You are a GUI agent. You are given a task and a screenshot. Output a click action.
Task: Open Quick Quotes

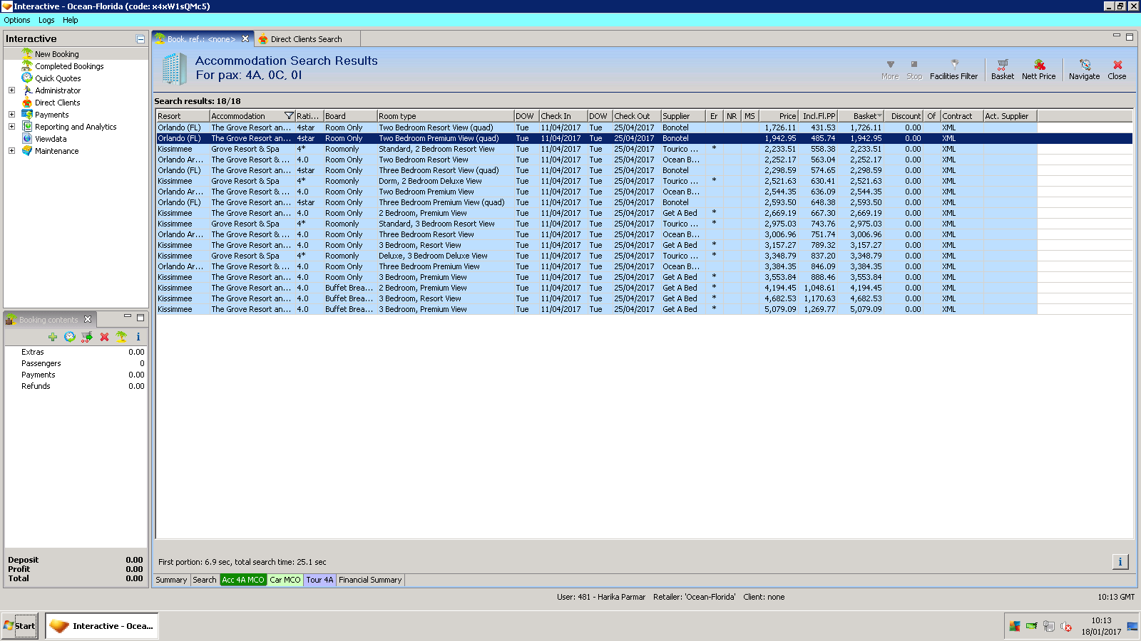click(x=58, y=78)
